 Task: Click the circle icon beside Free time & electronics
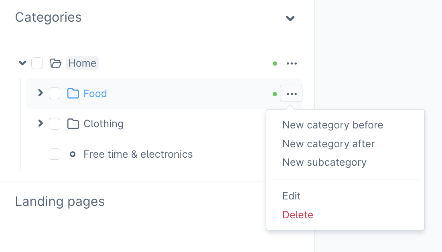coord(73,154)
